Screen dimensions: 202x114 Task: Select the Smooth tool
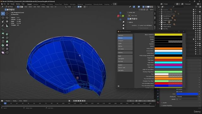[x=7, y=45]
